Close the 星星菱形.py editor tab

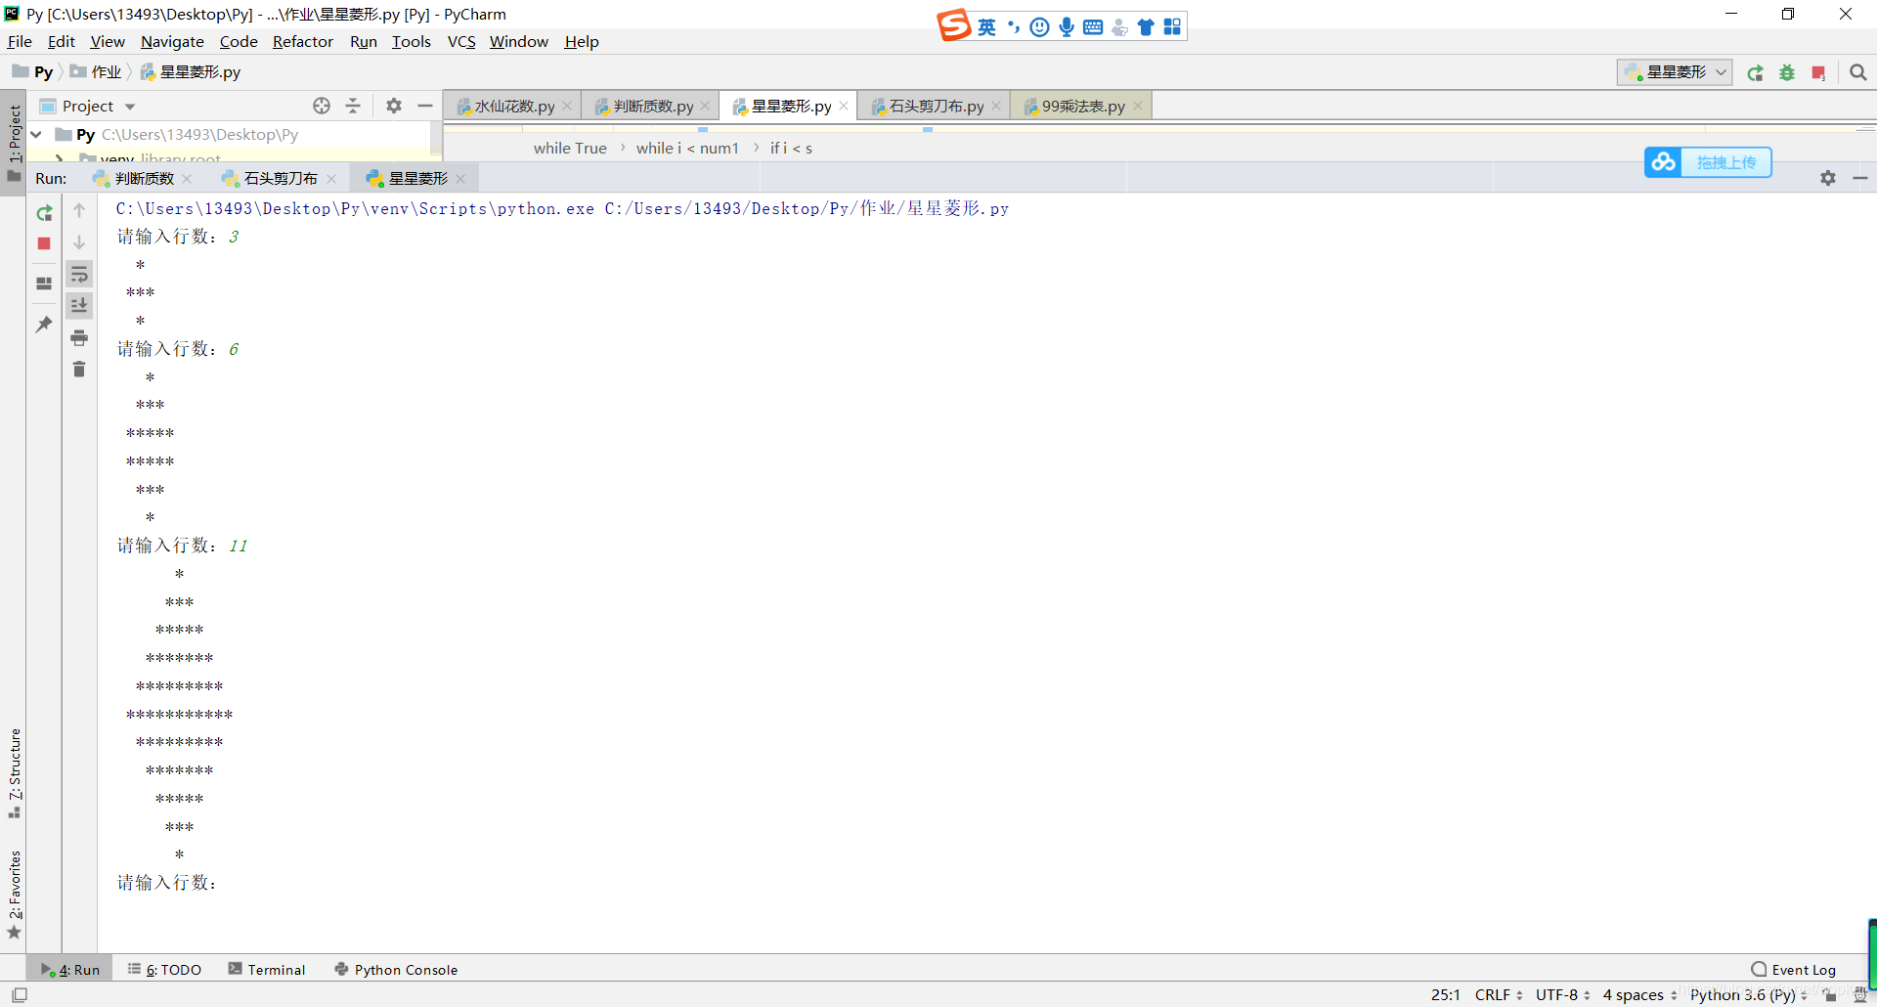[x=844, y=106]
